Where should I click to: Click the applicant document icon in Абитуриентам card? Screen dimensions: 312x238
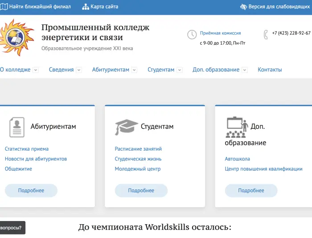pyautogui.click(x=17, y=127)
